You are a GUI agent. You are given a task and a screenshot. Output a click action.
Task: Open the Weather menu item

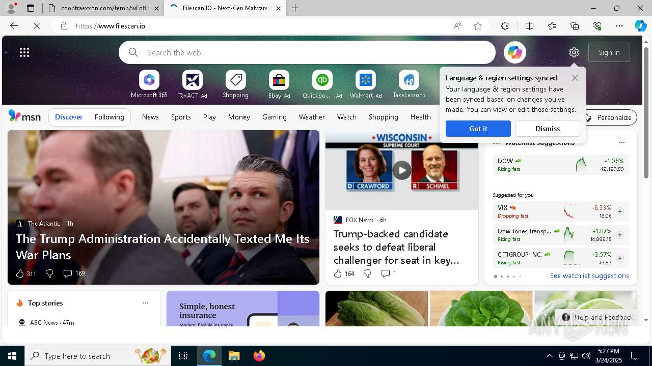click(312, 117)
